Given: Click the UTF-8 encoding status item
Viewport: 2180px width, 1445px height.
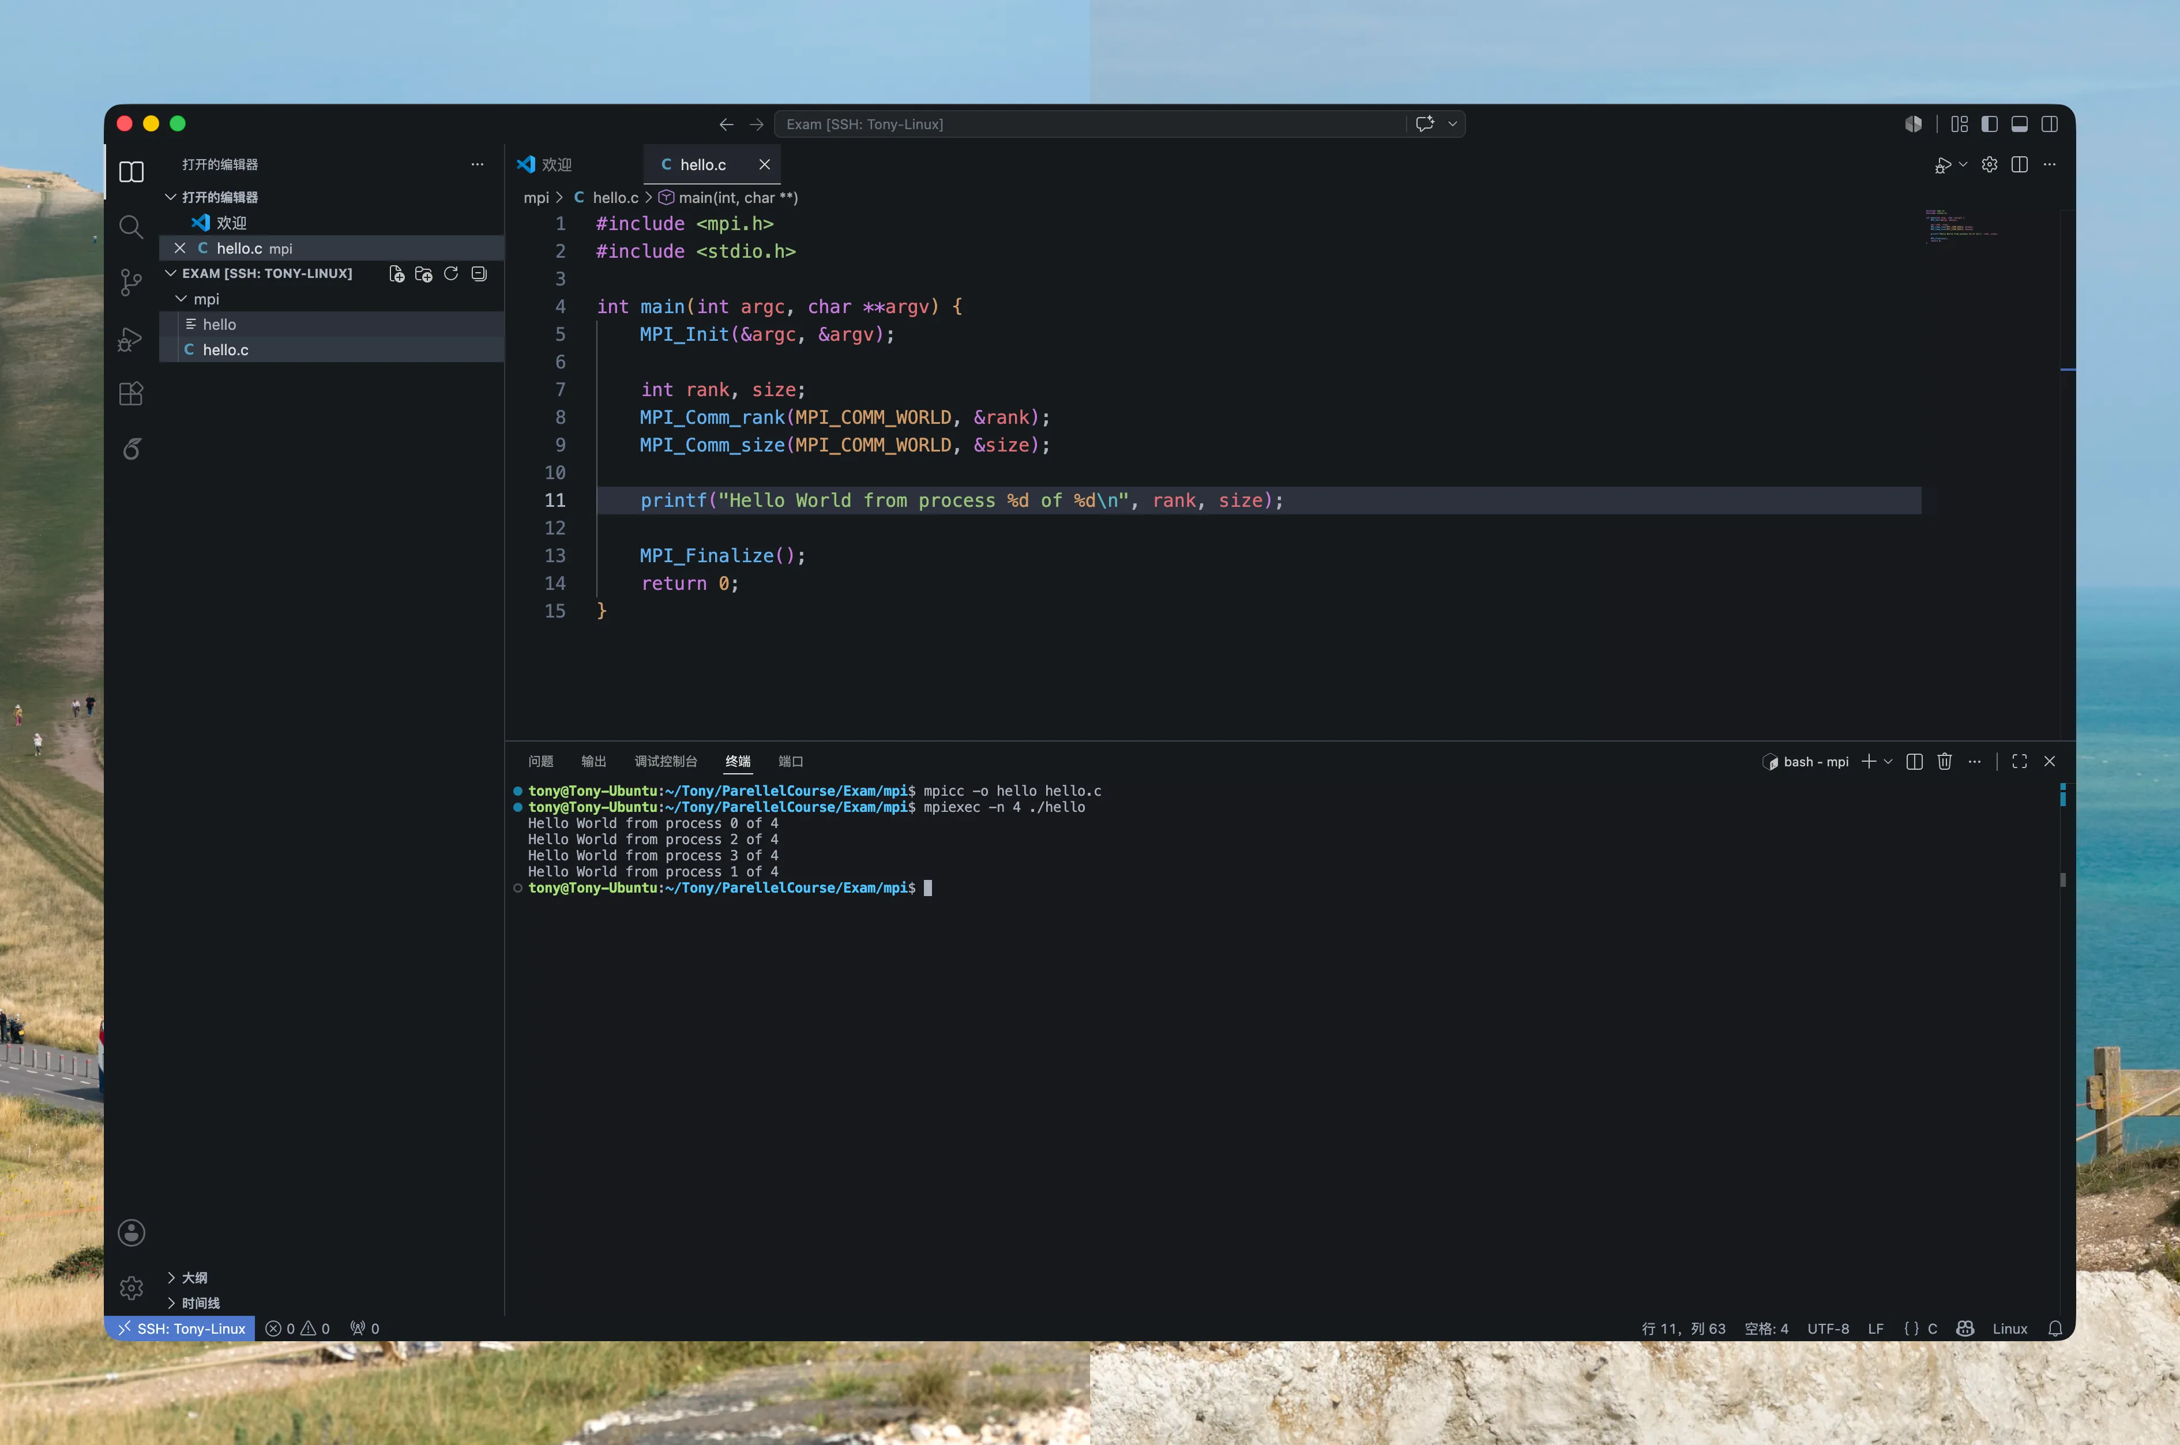Looking at the screenshot, I should pyautogui.click(x=1828, y=1329).
